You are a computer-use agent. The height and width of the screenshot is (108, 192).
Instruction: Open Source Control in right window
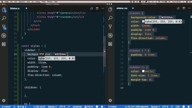coord(110,27)
